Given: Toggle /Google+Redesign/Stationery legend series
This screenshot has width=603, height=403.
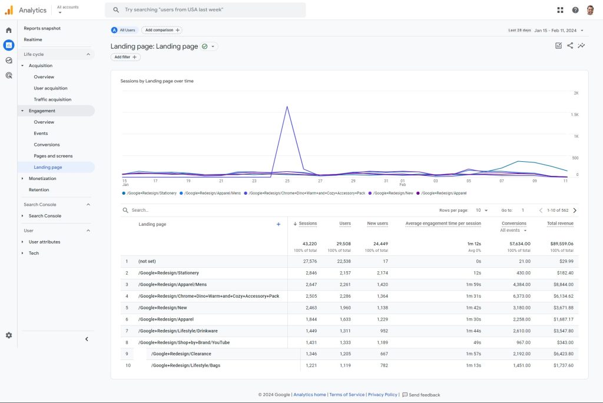Looking at the screenshot, I should 149,193.
